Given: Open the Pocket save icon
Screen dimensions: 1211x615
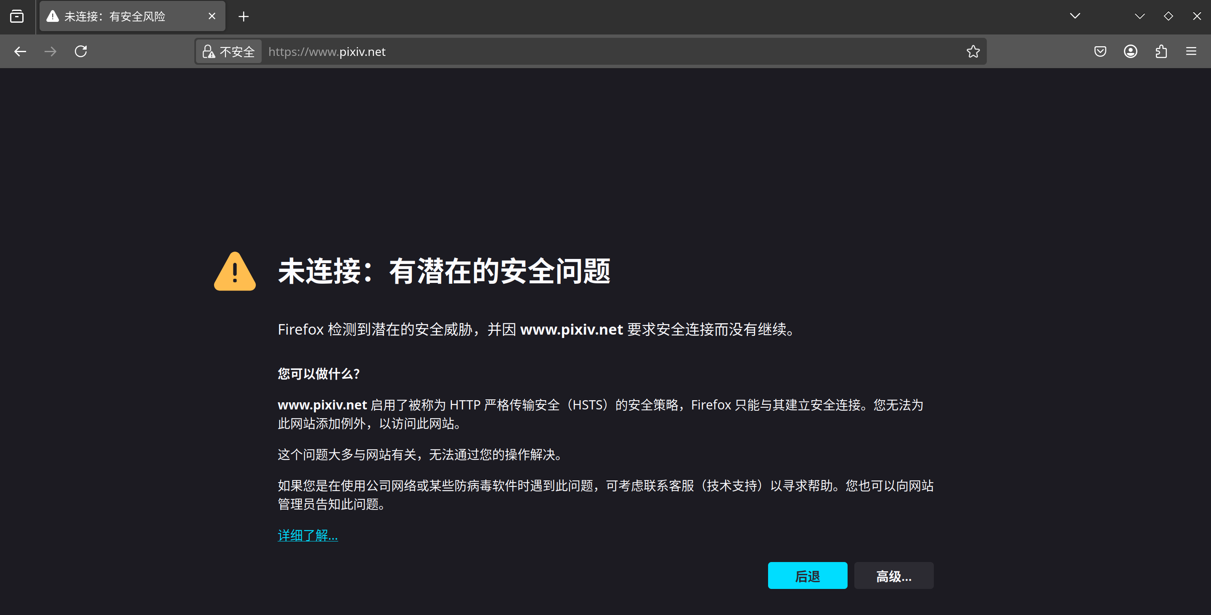Looking at the screenshot, I should (x=1100, y=51).
